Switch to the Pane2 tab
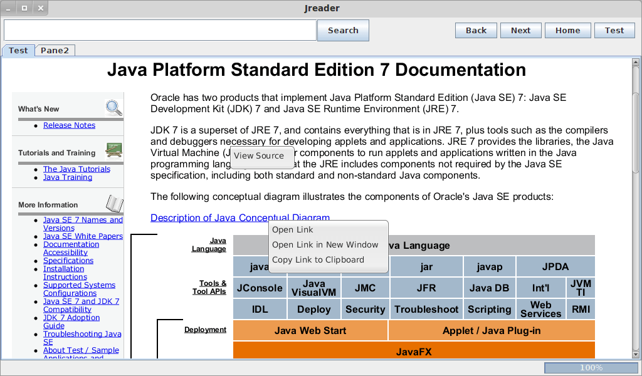Screen dimensions: 642x376 pos(55,50)
